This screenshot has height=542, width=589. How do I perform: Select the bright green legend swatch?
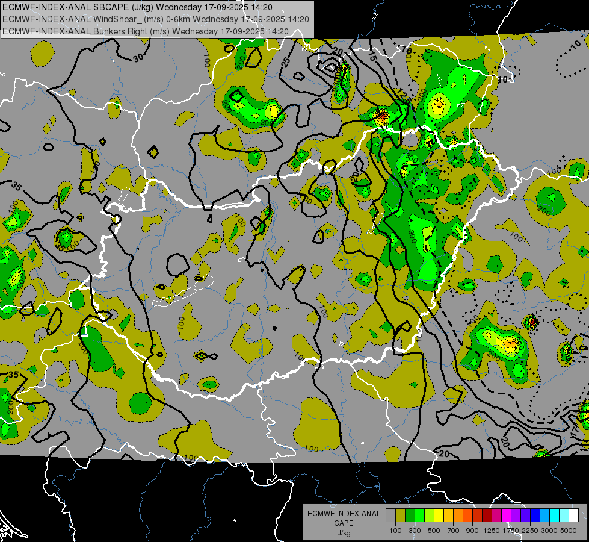tap(419, 516)
